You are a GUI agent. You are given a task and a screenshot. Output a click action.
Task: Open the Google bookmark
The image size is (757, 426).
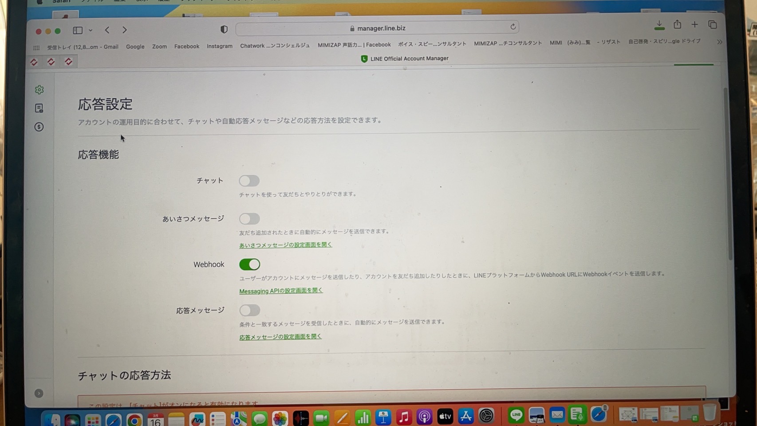135,47
